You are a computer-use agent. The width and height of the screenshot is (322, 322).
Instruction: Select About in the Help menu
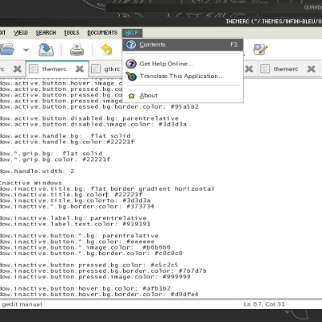[x=183, y=96]
